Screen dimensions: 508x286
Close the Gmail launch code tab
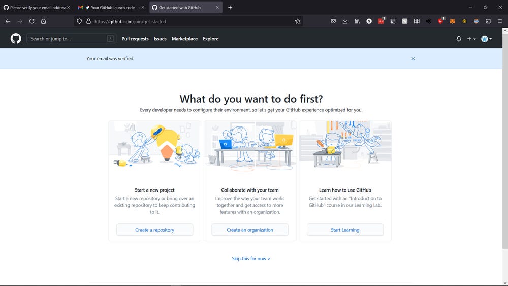(143, 8)
